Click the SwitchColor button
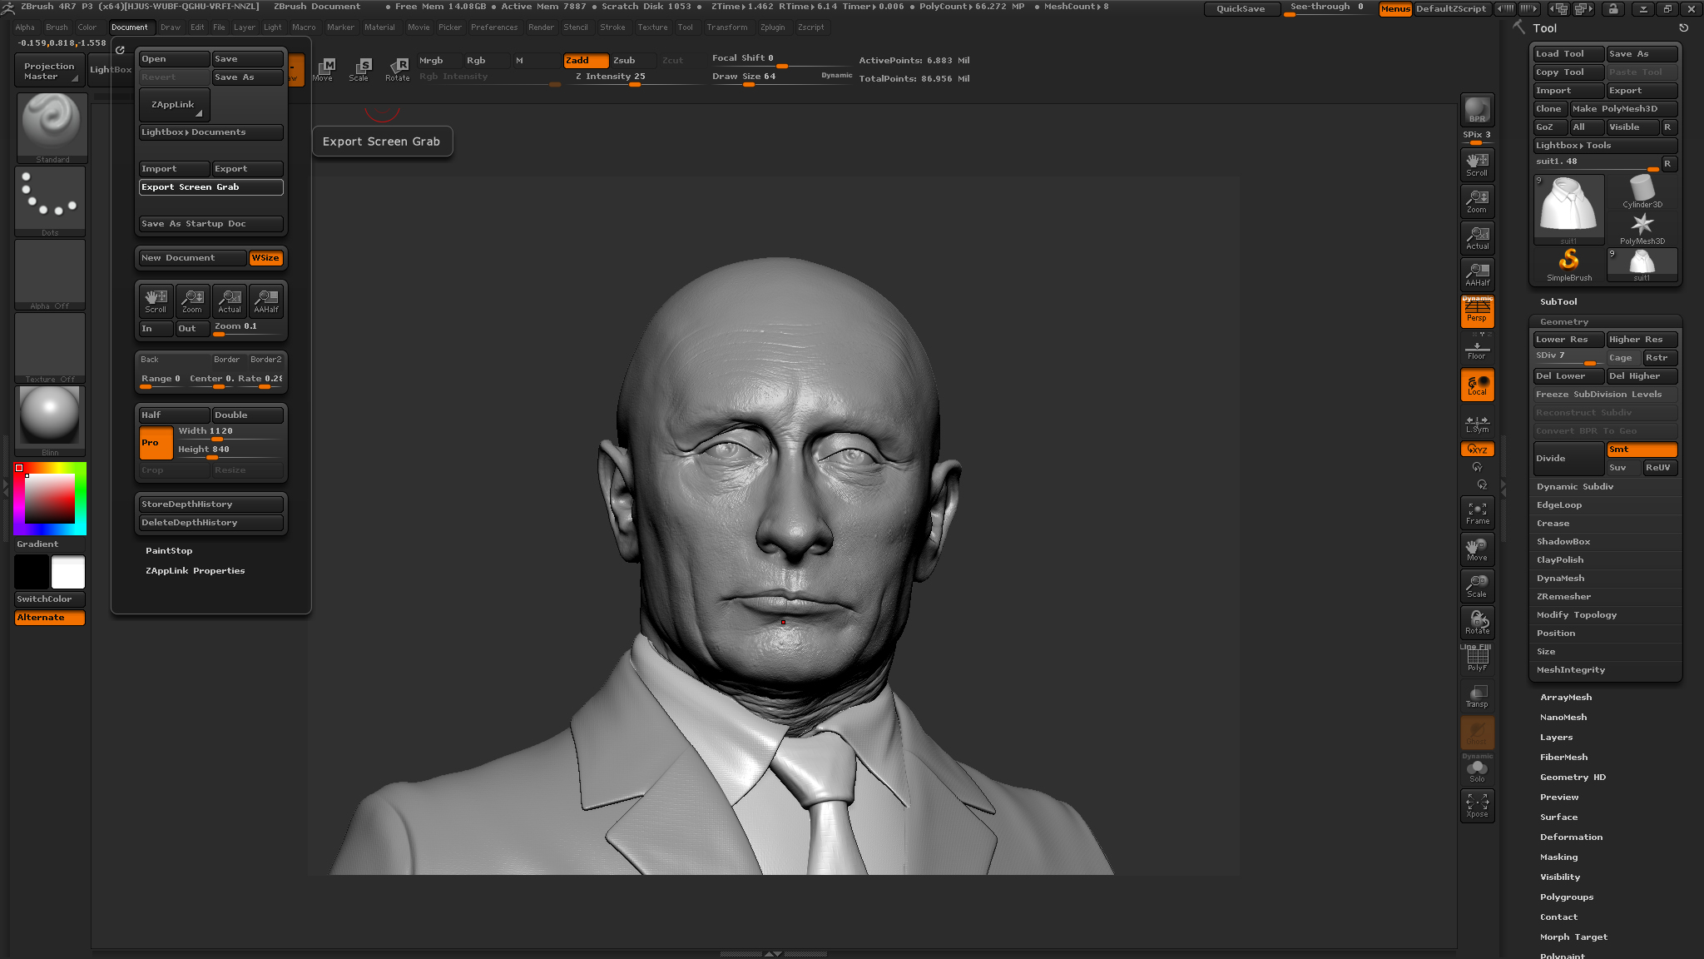The image size is (1704, 959). point(50,599)
